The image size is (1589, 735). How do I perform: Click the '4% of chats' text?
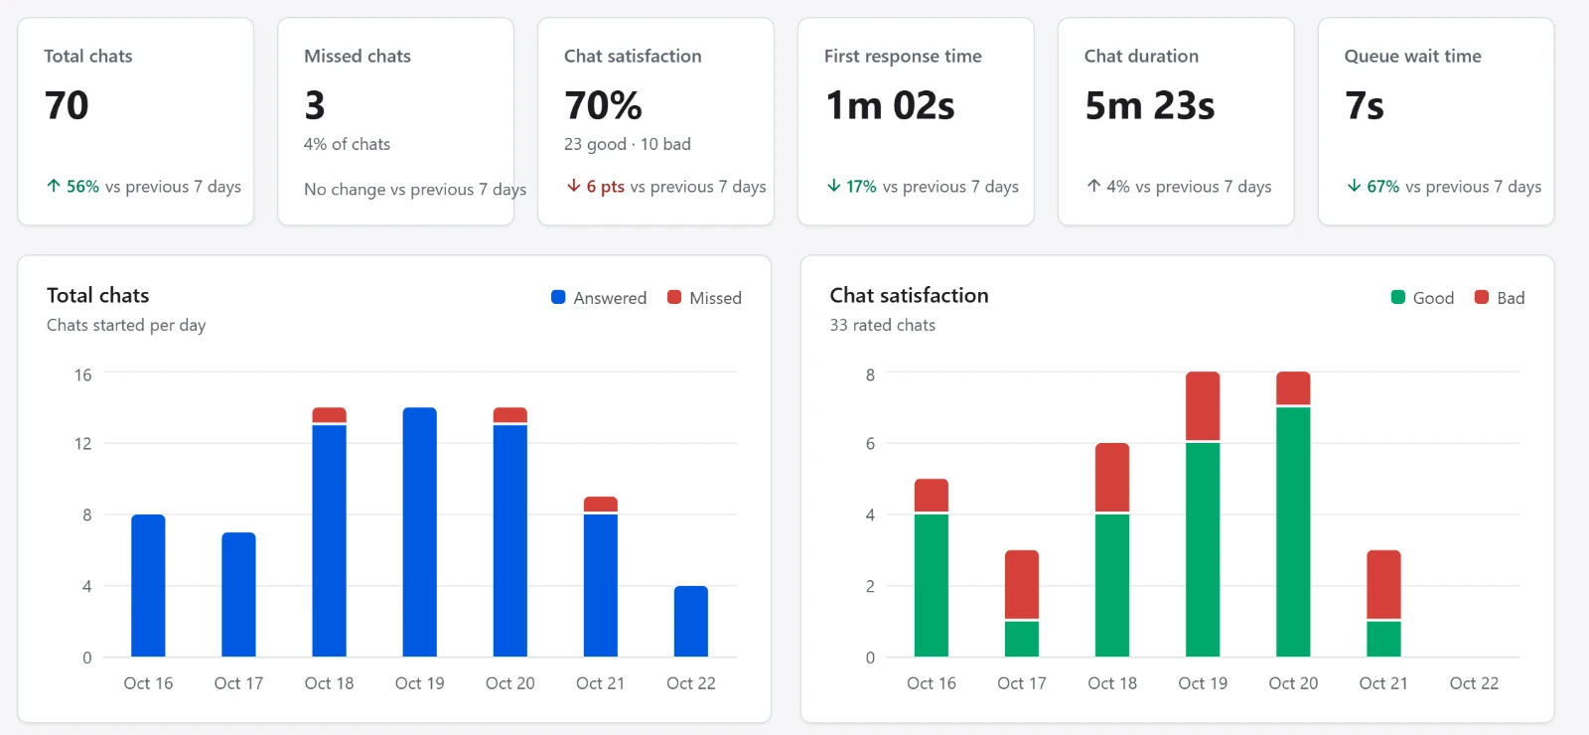pyautogui.click(x=347, y=144)
